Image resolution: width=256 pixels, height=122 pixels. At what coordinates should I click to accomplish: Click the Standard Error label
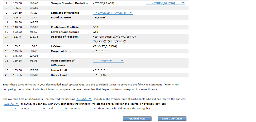61,18
